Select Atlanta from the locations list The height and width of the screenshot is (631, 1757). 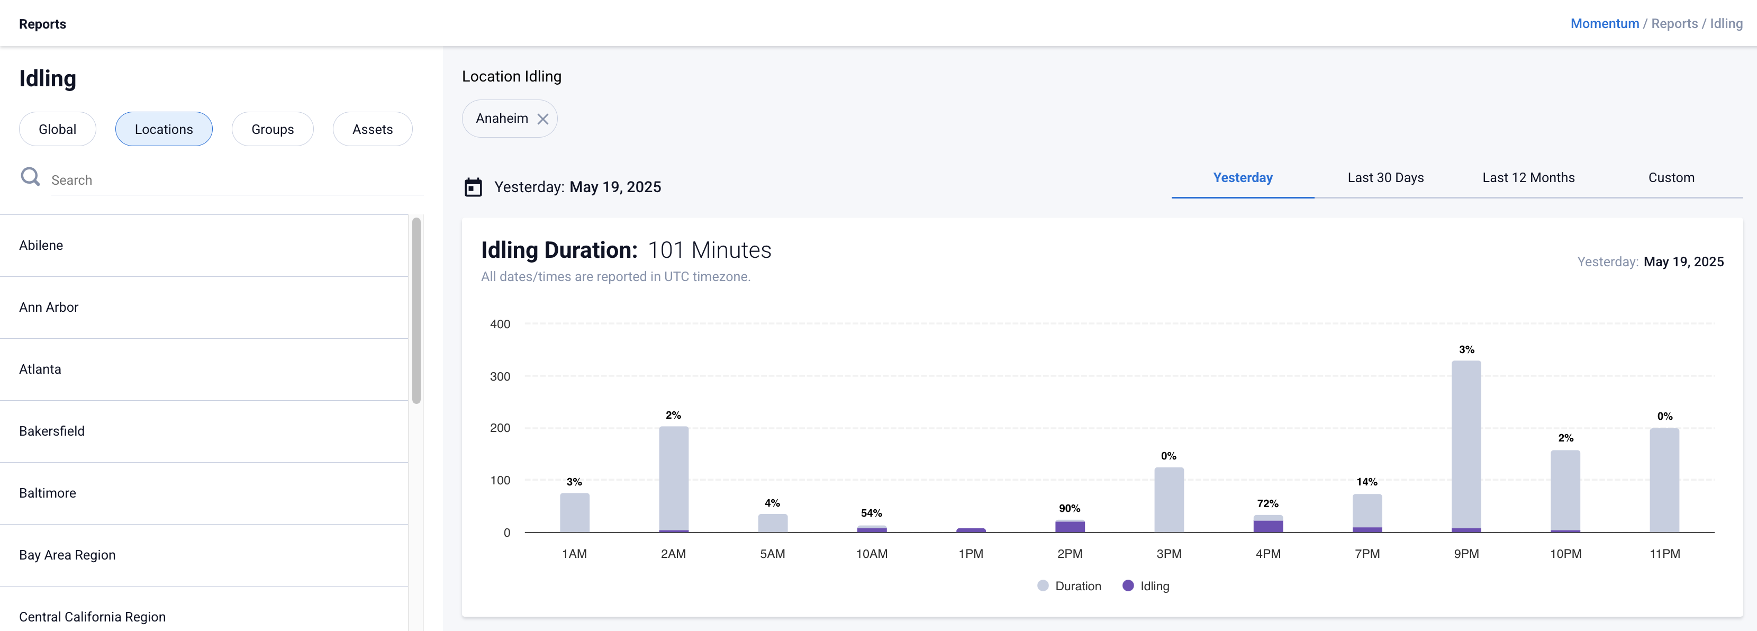point(40,369)
